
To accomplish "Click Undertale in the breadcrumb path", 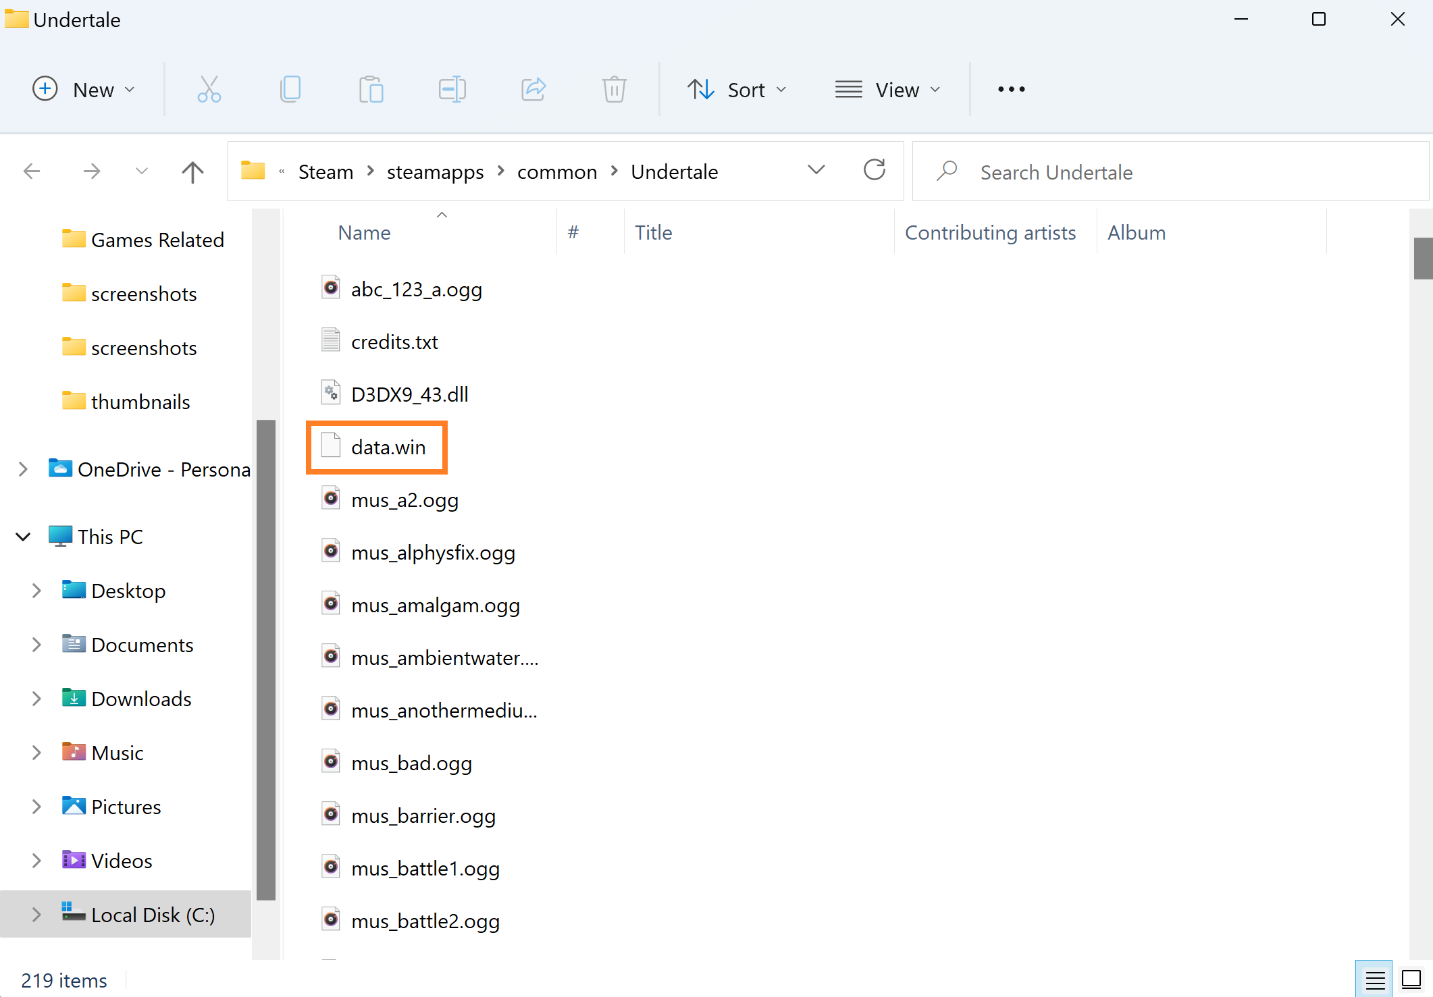I will point(675,172).
